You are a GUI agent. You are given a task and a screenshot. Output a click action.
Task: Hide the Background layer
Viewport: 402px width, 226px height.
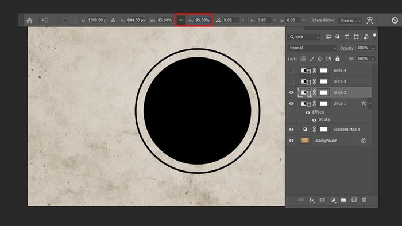292,141
